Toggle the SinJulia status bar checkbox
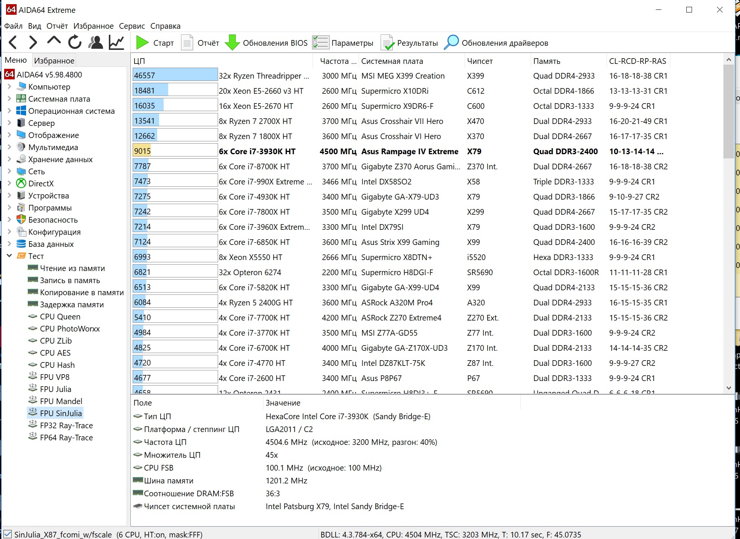Image resolution: width=740 pixels, height=539 pixels. [x=7, y=534]
